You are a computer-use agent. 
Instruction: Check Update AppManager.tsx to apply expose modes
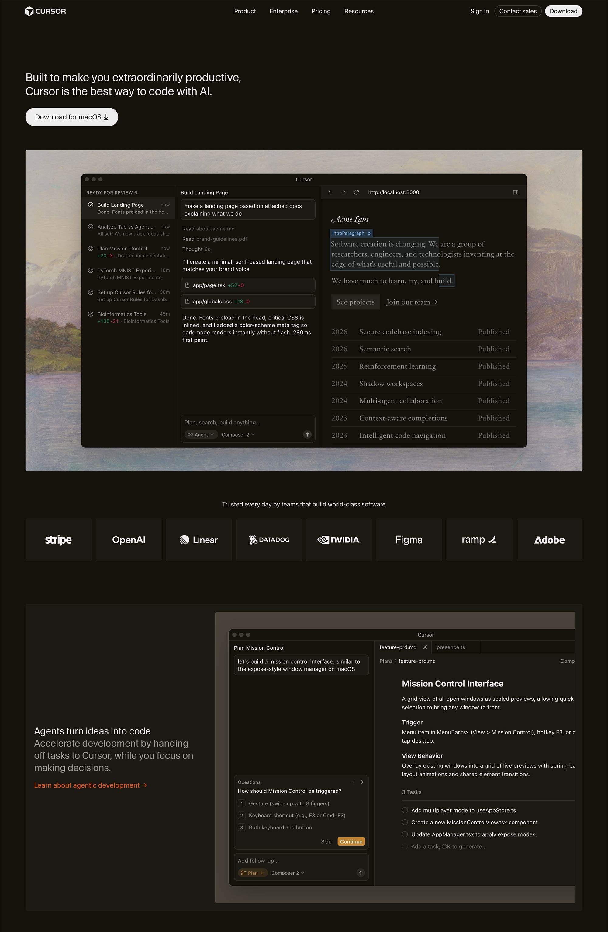coord(405,834)
